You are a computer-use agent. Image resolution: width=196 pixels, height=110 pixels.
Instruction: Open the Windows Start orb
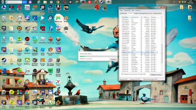3,2
